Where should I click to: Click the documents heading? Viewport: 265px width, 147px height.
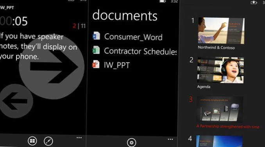[x=125, y=16]
